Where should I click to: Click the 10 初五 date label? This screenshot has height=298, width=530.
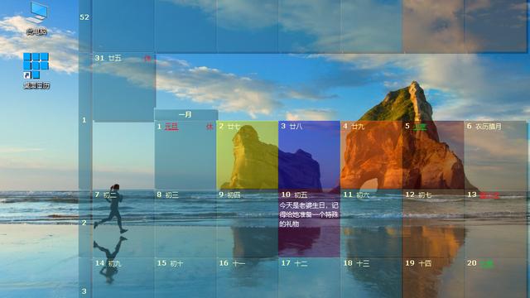click(294, 195)
